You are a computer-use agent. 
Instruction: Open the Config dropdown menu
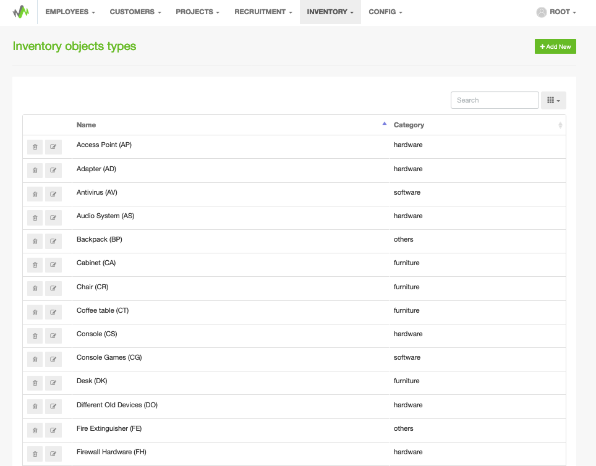385,12
